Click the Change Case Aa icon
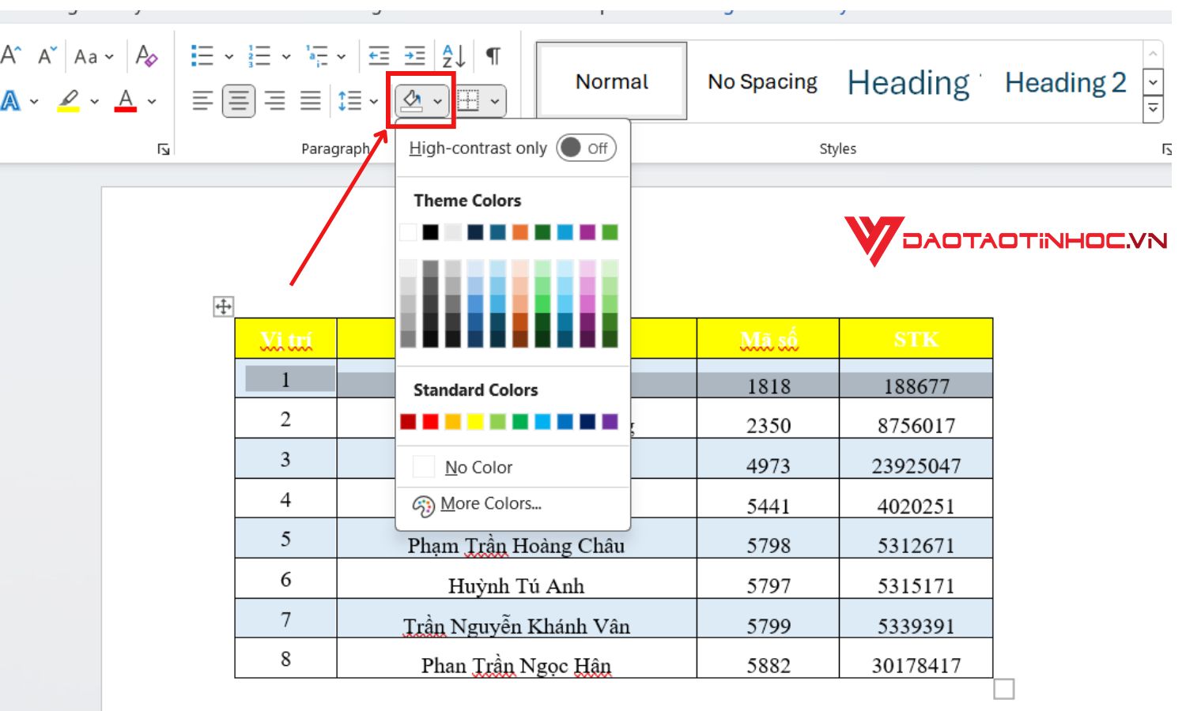Viewport: 1186px width, 711px height. [86, 56]
